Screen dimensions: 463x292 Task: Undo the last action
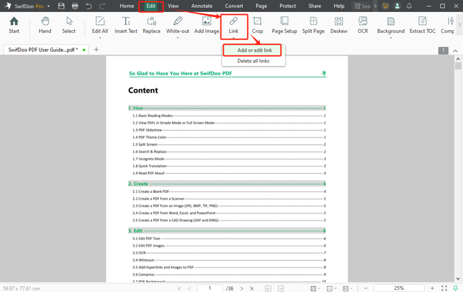pos(89,6)
